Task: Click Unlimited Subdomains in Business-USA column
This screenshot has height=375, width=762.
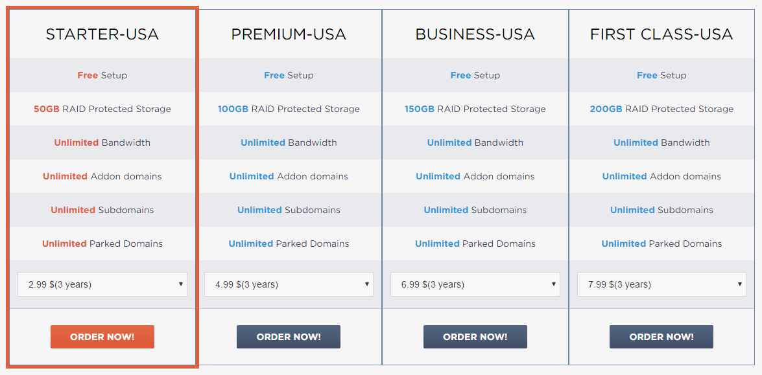Action: (475, 210)
